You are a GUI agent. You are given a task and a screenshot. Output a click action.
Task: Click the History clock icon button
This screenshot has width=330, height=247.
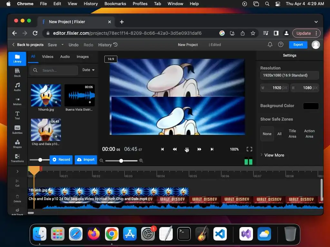pyautogui.click(x=108, y=45)
